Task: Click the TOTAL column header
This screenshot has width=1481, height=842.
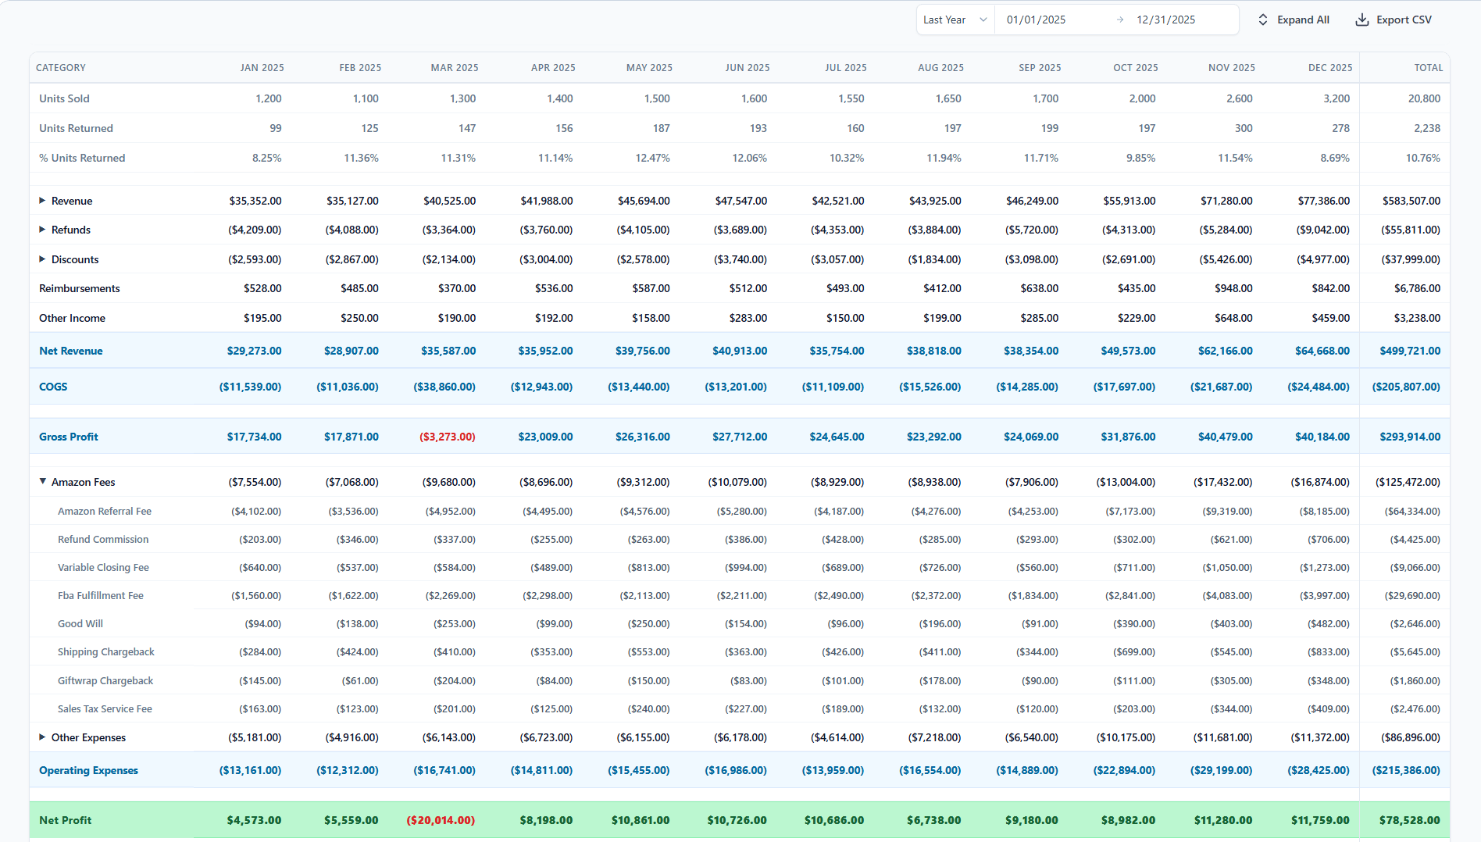Action: click(1428, 68)
